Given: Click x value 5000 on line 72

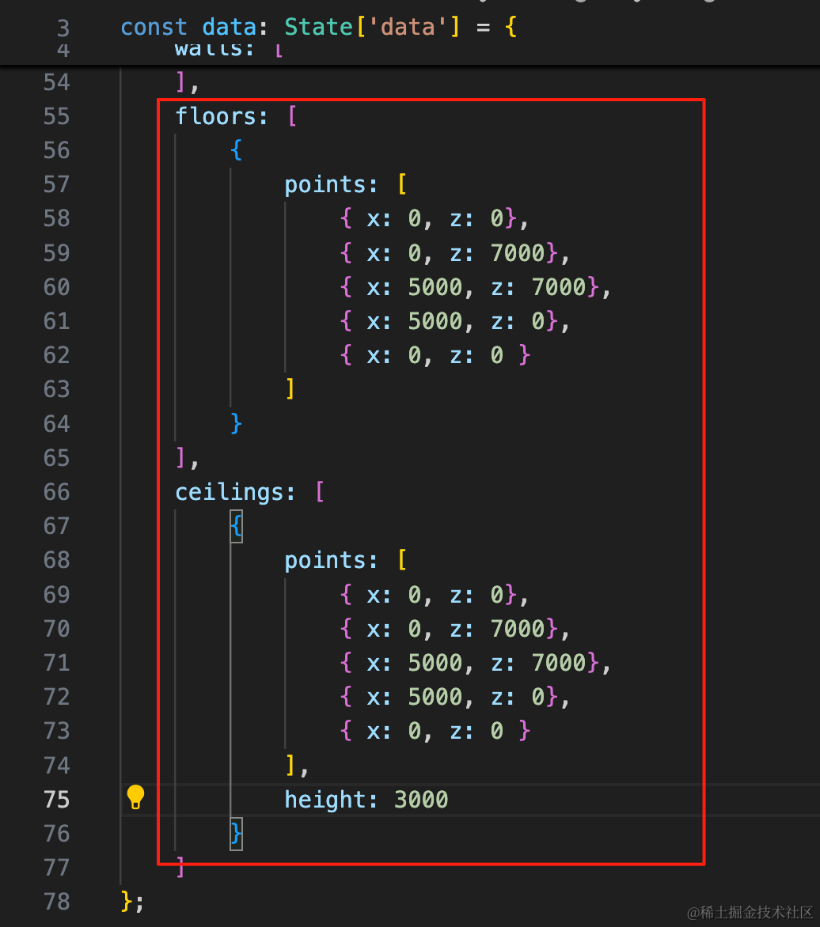Looking at the screenshot, I should 435,697.
